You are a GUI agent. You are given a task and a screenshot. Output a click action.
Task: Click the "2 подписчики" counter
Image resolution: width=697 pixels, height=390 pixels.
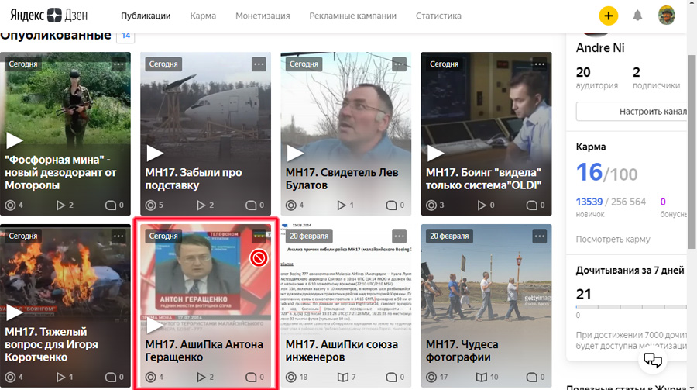click(656, 78)
